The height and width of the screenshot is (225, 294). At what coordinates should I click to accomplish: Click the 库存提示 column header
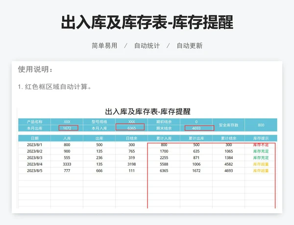(x=261, y=138)
